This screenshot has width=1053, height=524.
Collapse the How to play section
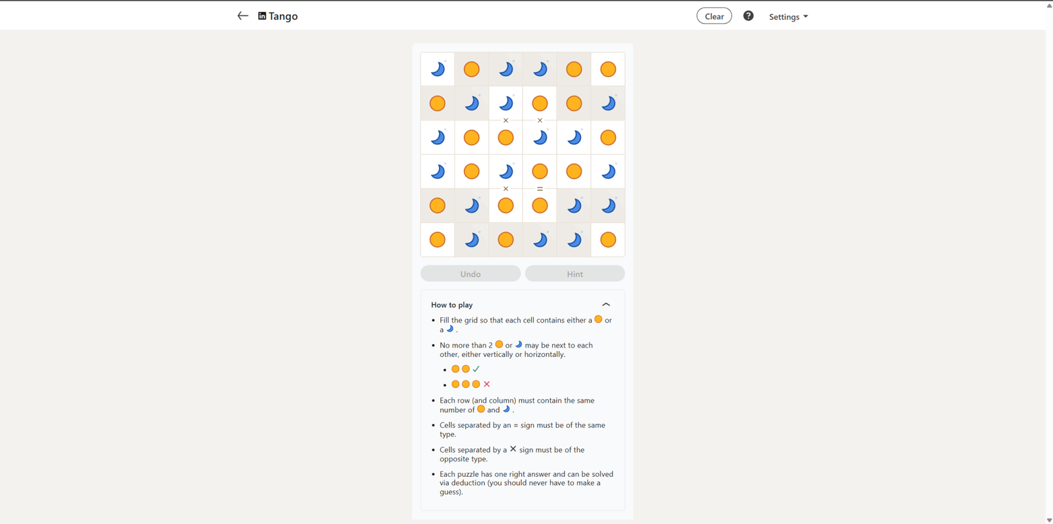tap(606, 305)
